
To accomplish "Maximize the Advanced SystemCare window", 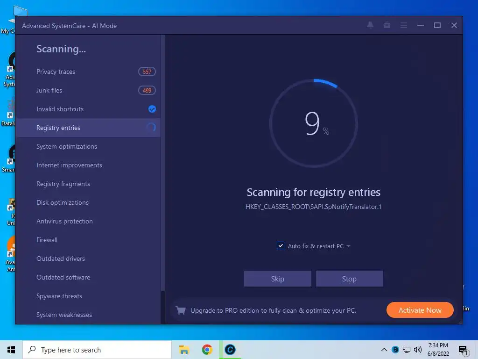I will (x=437, y=25).
